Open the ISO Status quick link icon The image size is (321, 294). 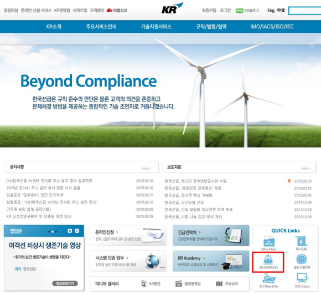(x=302, y=278)
